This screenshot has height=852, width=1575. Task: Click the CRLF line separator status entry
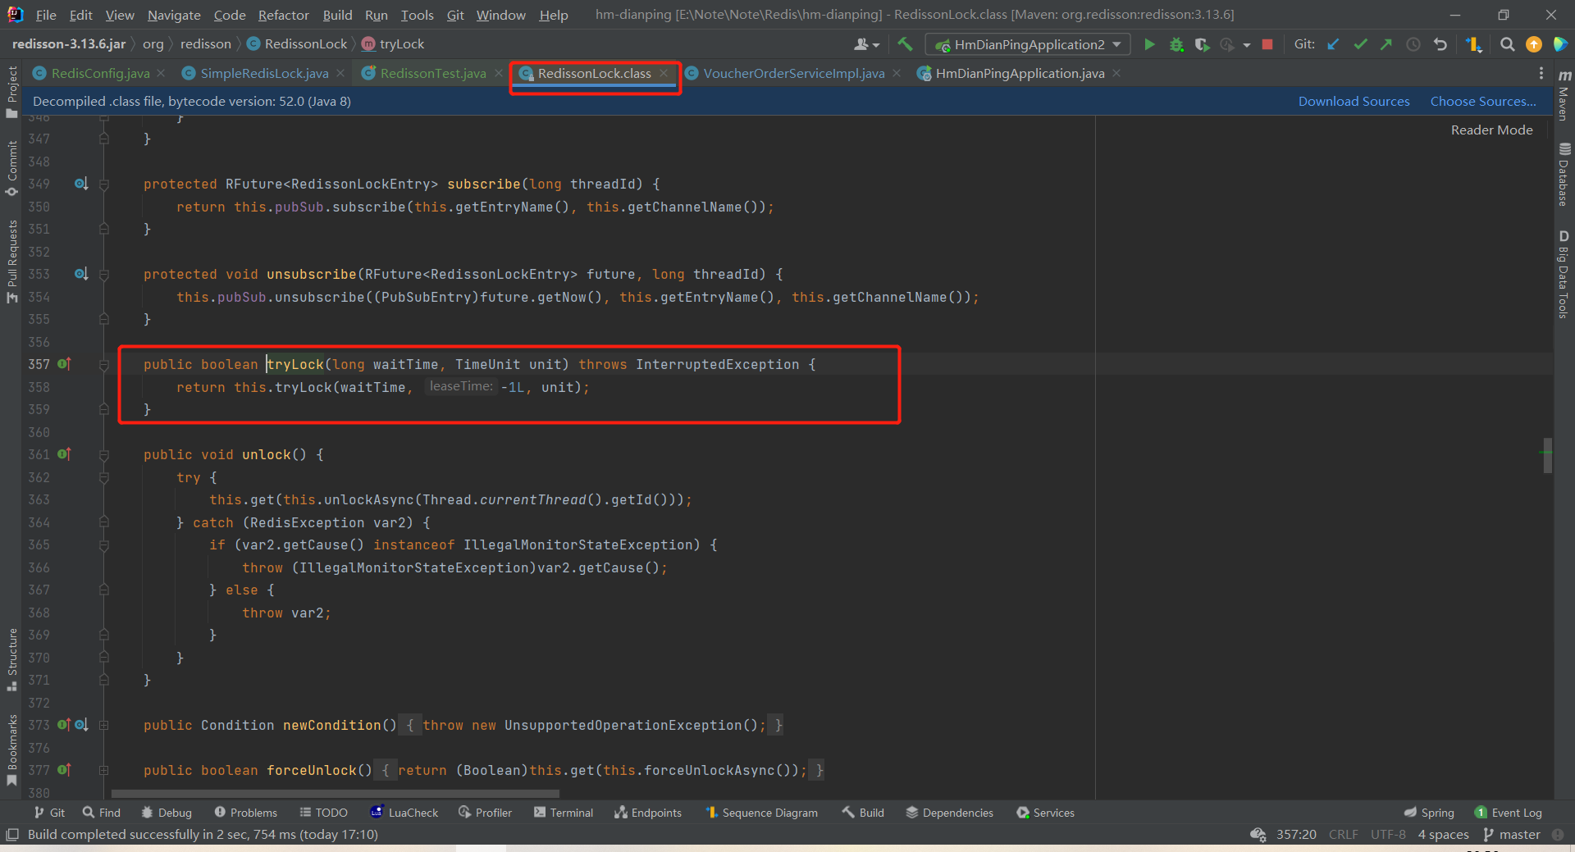pos(1343,834)
